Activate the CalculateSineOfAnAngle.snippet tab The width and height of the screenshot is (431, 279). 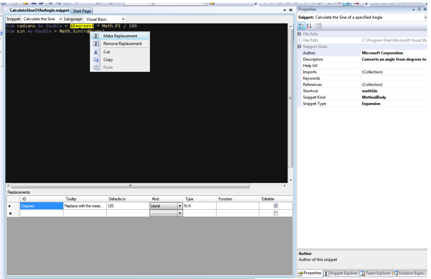tap(39, 11)
